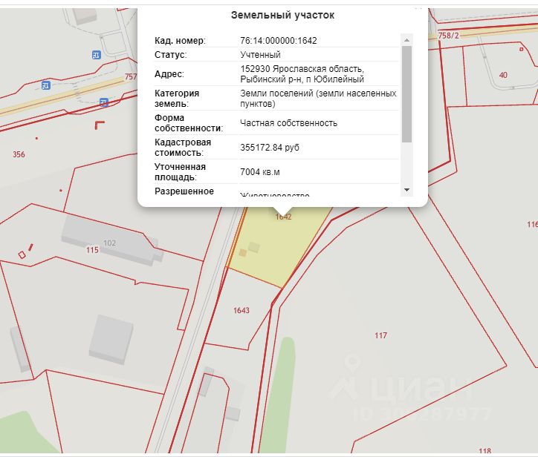Click the small red square marker near parcel 40
538x457 pixels.
521,49
